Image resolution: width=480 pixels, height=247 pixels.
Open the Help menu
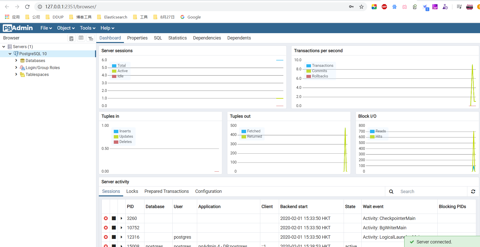tap(107, 28)
